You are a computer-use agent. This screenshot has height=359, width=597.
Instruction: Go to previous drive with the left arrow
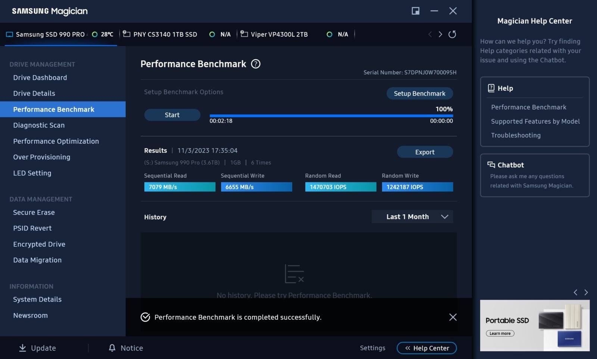(430, 34)
